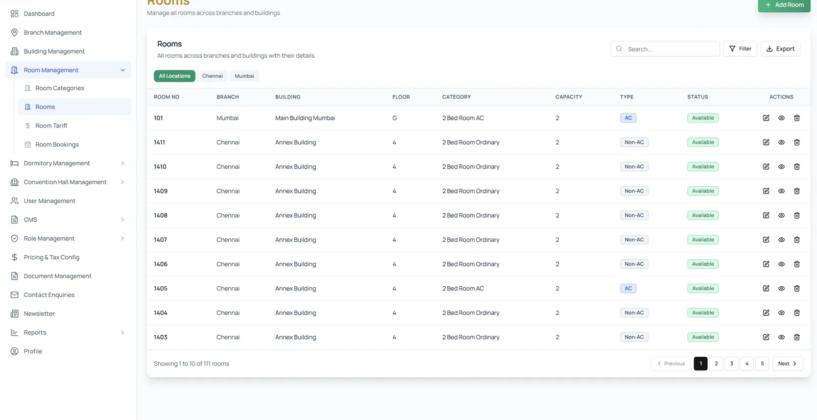Remove room 1408 via trash icon
Image resolution: width=817 pixels, height=420 pixels.
click(x=797, y=215)
